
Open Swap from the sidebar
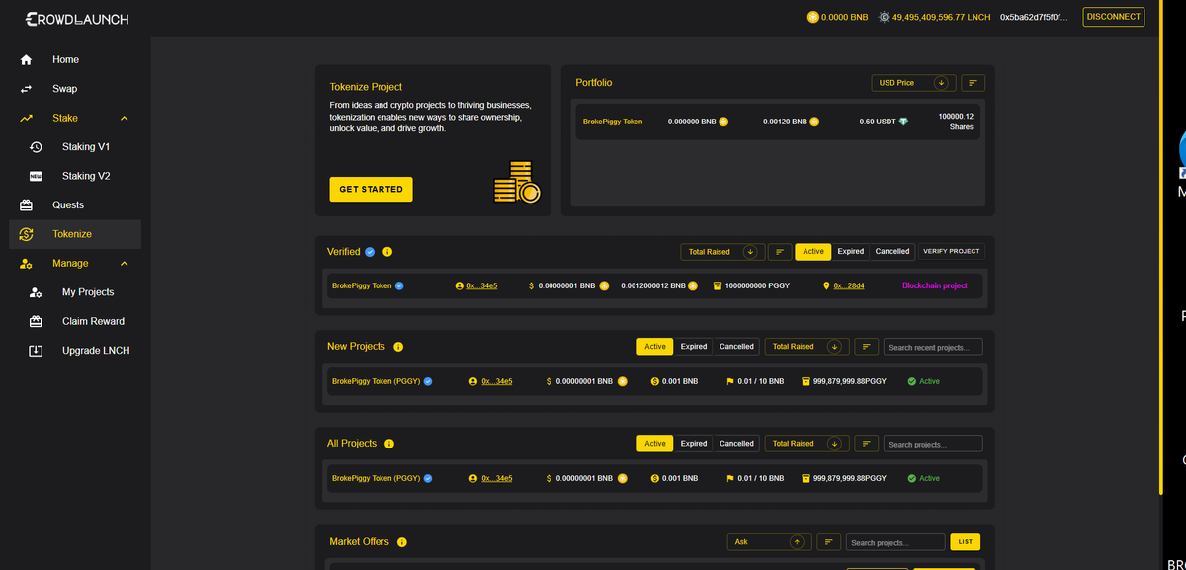(75, 89)
